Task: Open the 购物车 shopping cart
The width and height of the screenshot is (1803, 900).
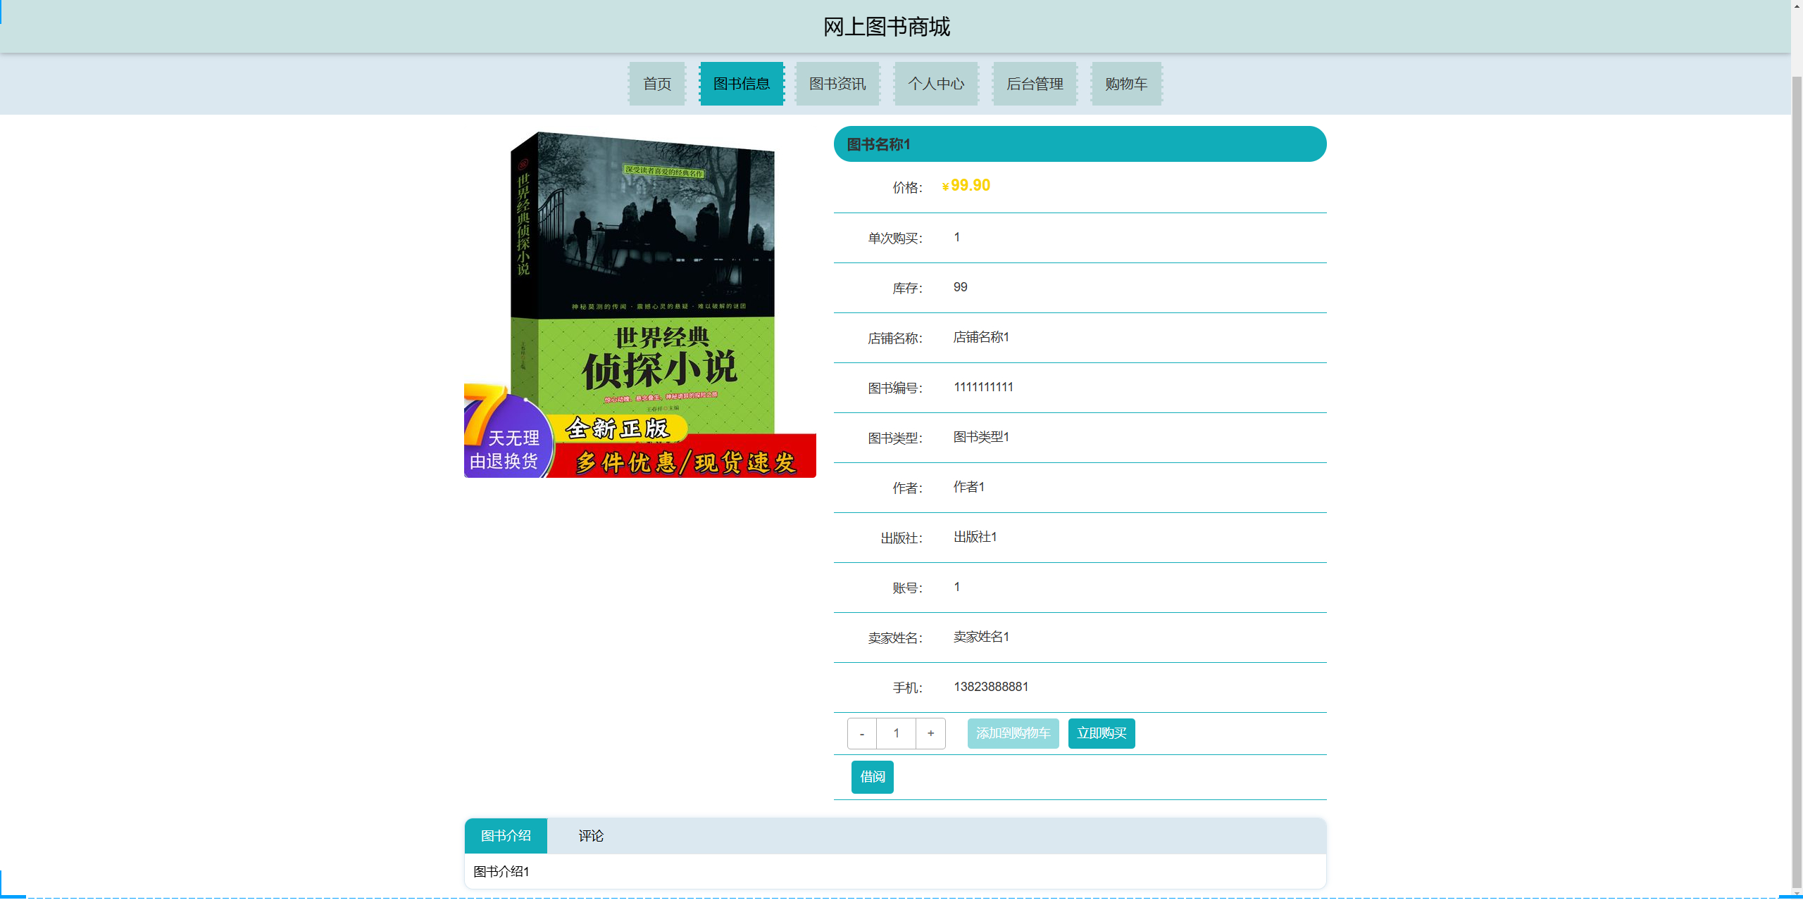Action: 1125,84
